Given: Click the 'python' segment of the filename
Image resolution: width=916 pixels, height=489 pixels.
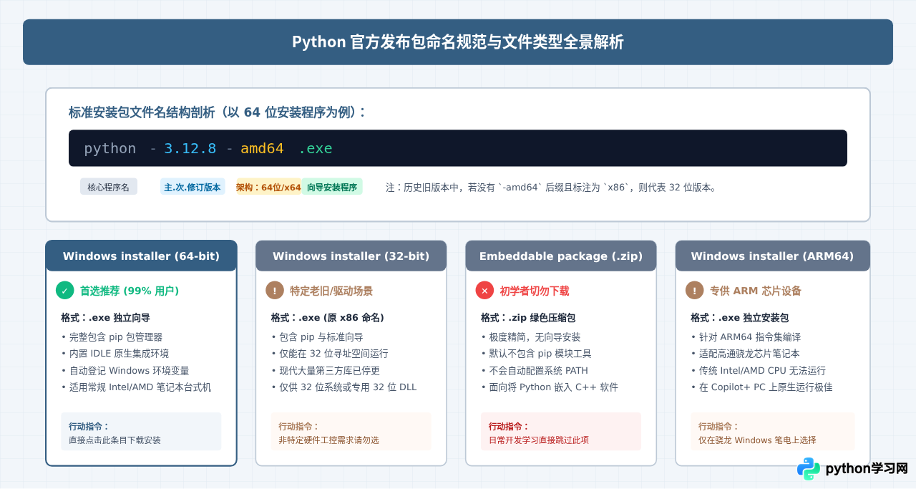Looking at the screenshot, I should [x=110, y=148].
